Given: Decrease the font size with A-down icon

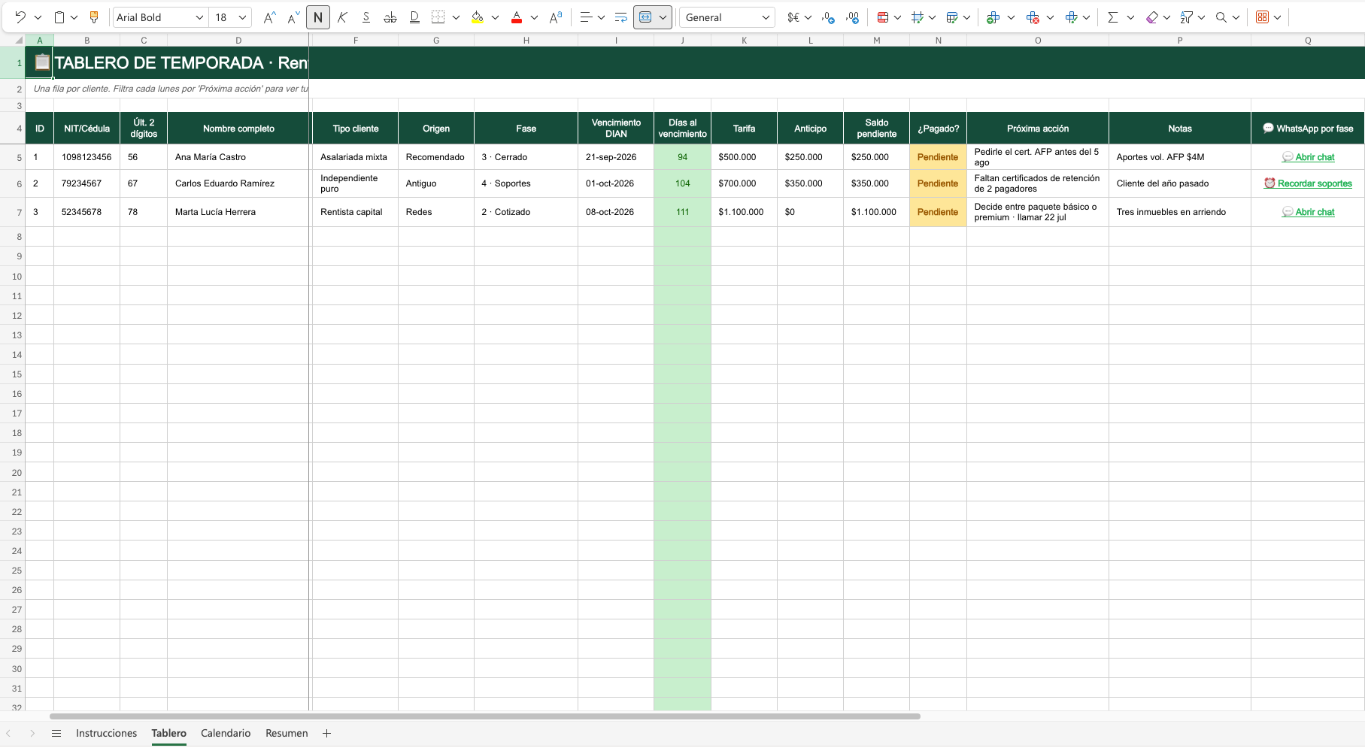Looking at the screenshot, I should click(294, 17).
